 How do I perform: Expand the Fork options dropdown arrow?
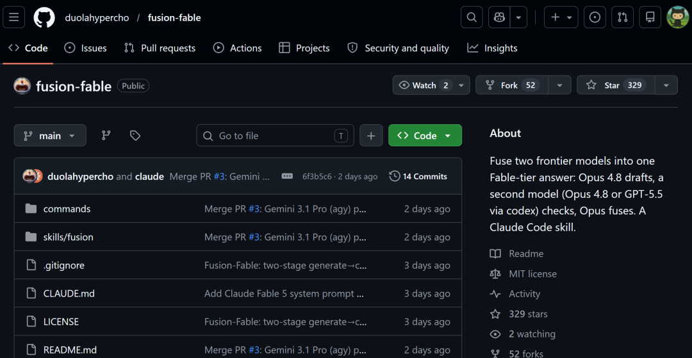click(559, 85)
